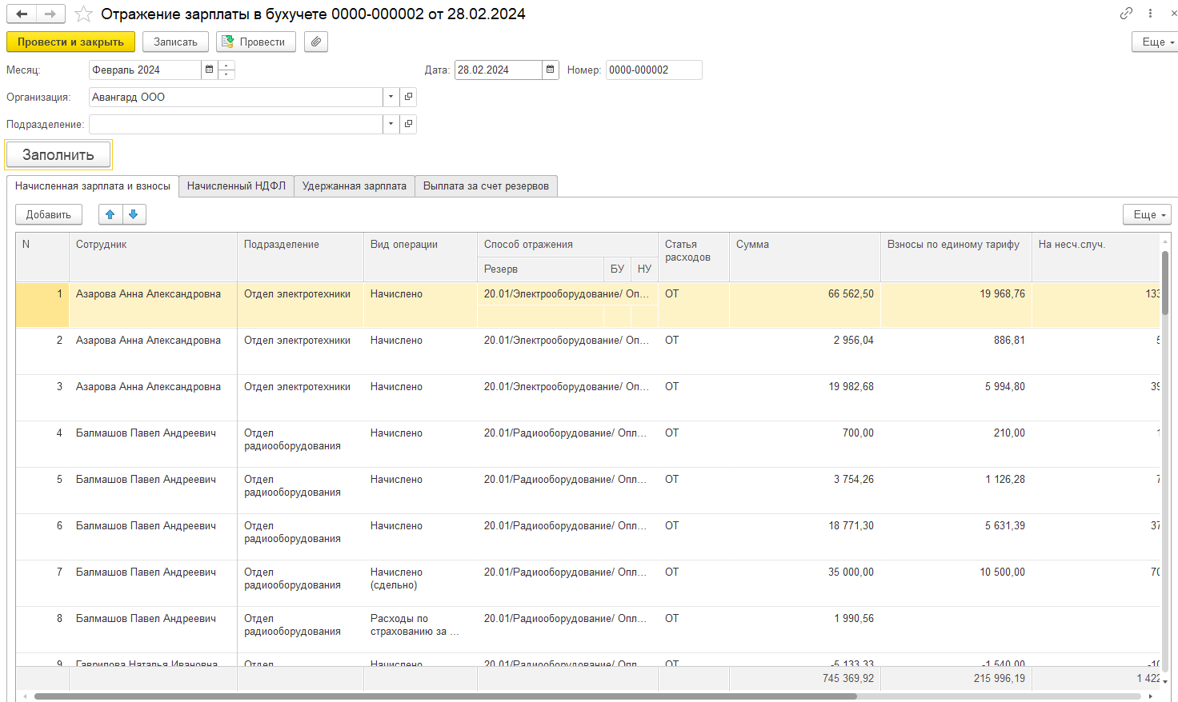Expand the Организация dropdown list
This screenshot has height=702, width=1178.
tap(391, 97)
